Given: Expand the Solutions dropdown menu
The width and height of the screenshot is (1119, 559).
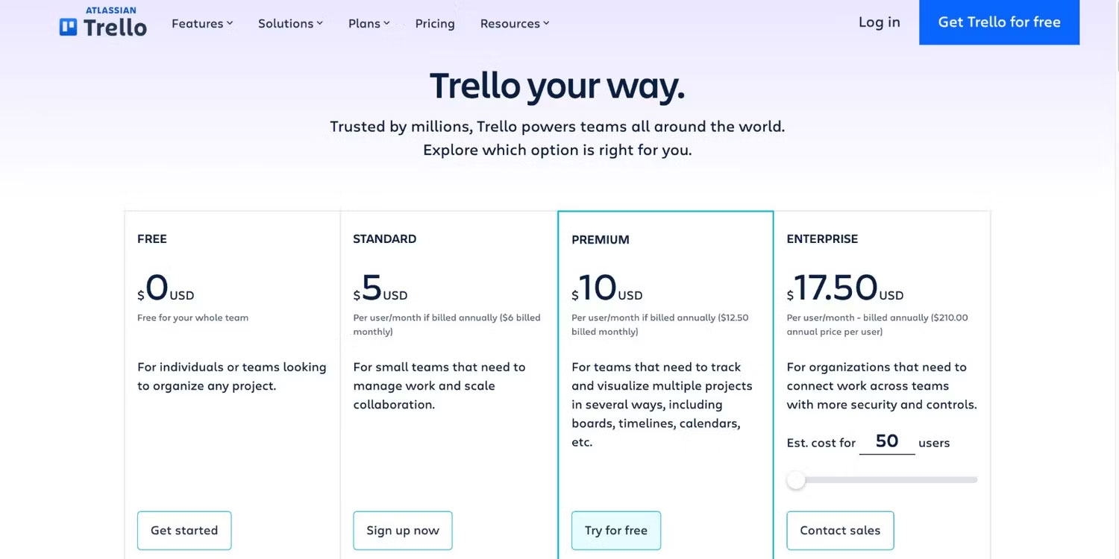Looking at the screenshot, I should (x=290, y=23).
